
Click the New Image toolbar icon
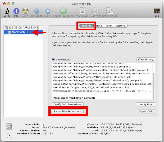[83, 11]
